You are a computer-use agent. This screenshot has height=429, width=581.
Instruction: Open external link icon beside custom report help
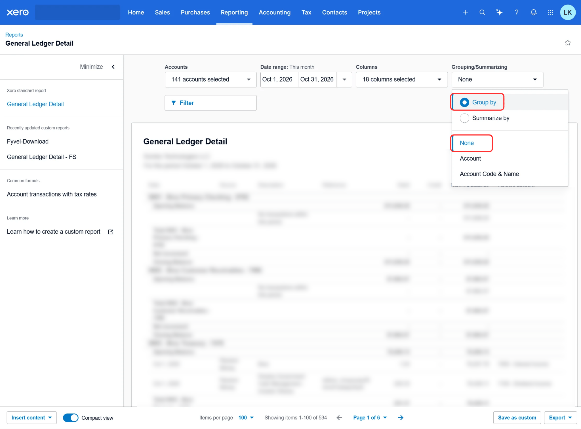pos(111,232)
